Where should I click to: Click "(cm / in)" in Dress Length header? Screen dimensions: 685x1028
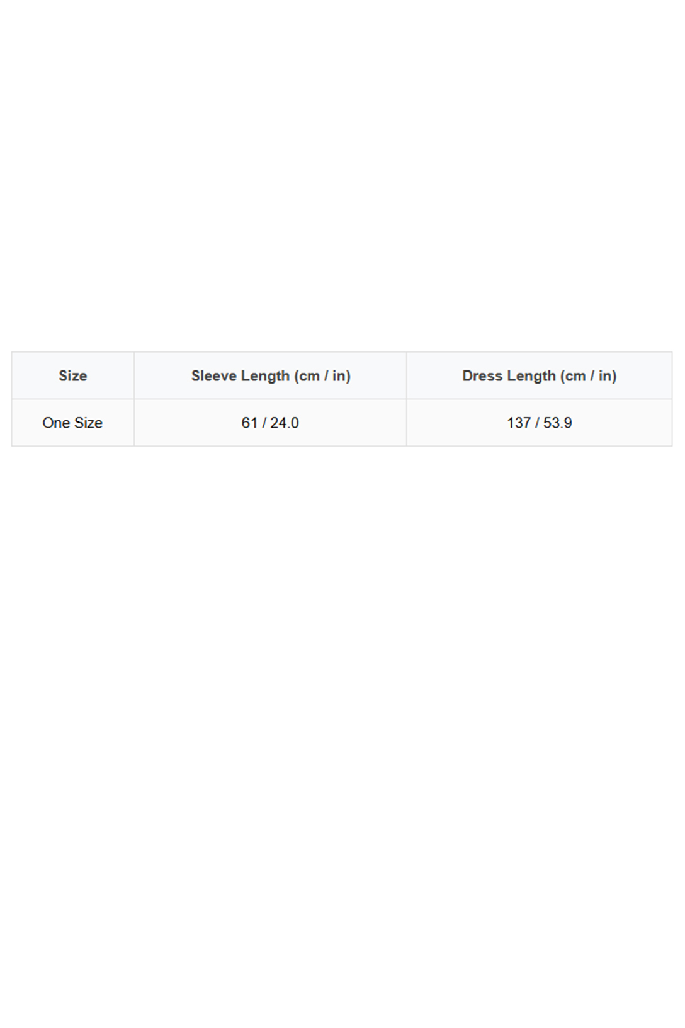click(x=588, y=376)
